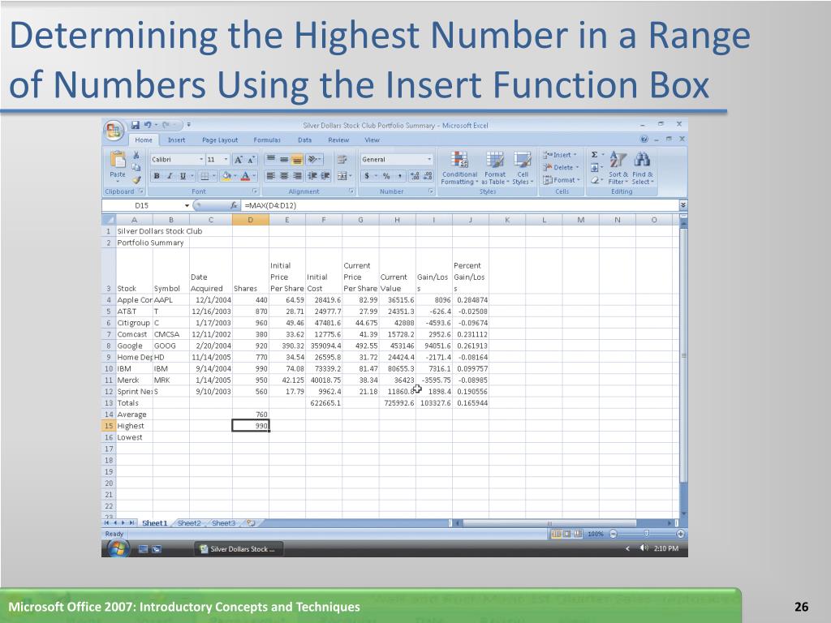Select the Data ribbon tab
831x623 pixels.
point(305,140)
